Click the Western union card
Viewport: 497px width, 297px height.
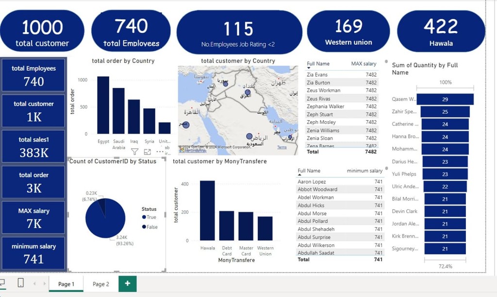tap(348, 31)
